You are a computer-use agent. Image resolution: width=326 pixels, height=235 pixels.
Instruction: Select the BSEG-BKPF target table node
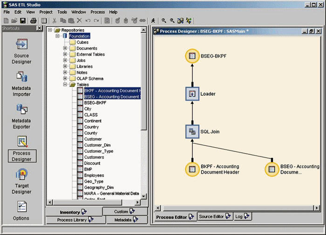(192, 56)
